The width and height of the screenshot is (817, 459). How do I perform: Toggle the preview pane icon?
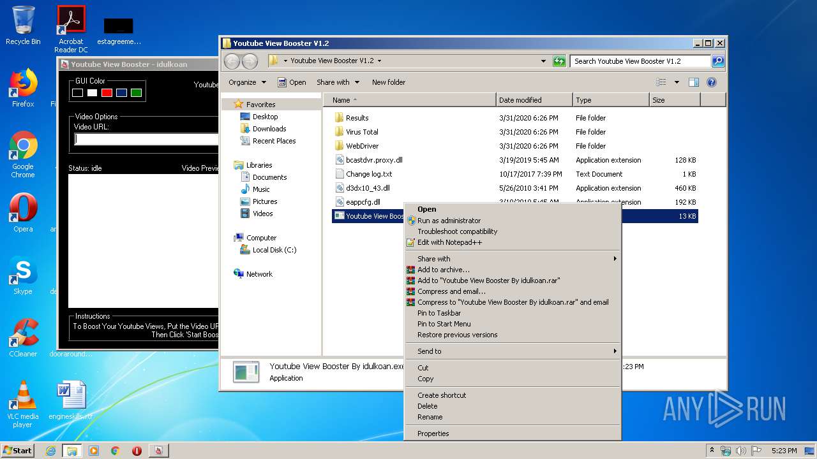pos(694,82)
